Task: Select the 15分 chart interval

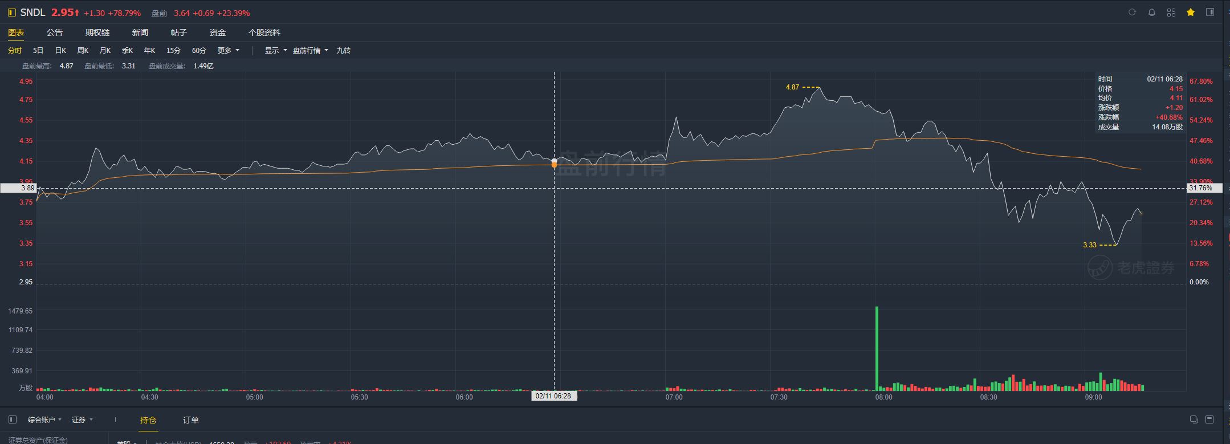Action: click(173, 51)
